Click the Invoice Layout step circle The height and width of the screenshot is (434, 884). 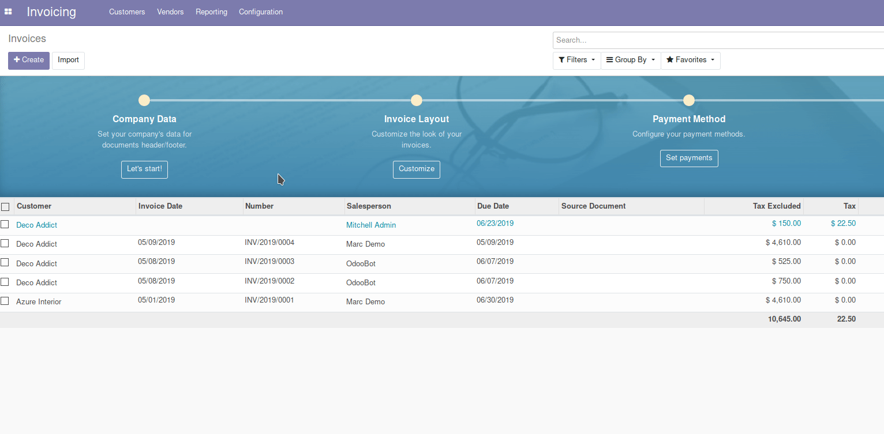click(x=417, y=100)
